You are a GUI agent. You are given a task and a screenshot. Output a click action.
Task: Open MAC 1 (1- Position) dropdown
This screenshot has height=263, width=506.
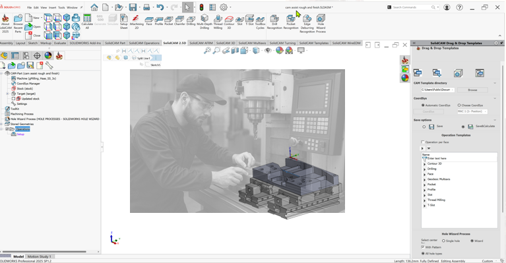[x=472, y=111]
